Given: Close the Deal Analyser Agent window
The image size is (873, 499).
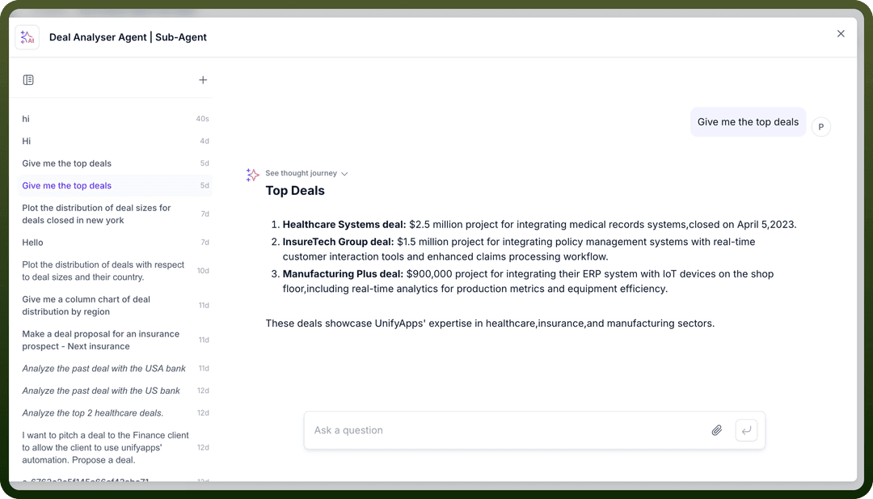Looking at the screenshot, I should [841, 34].
